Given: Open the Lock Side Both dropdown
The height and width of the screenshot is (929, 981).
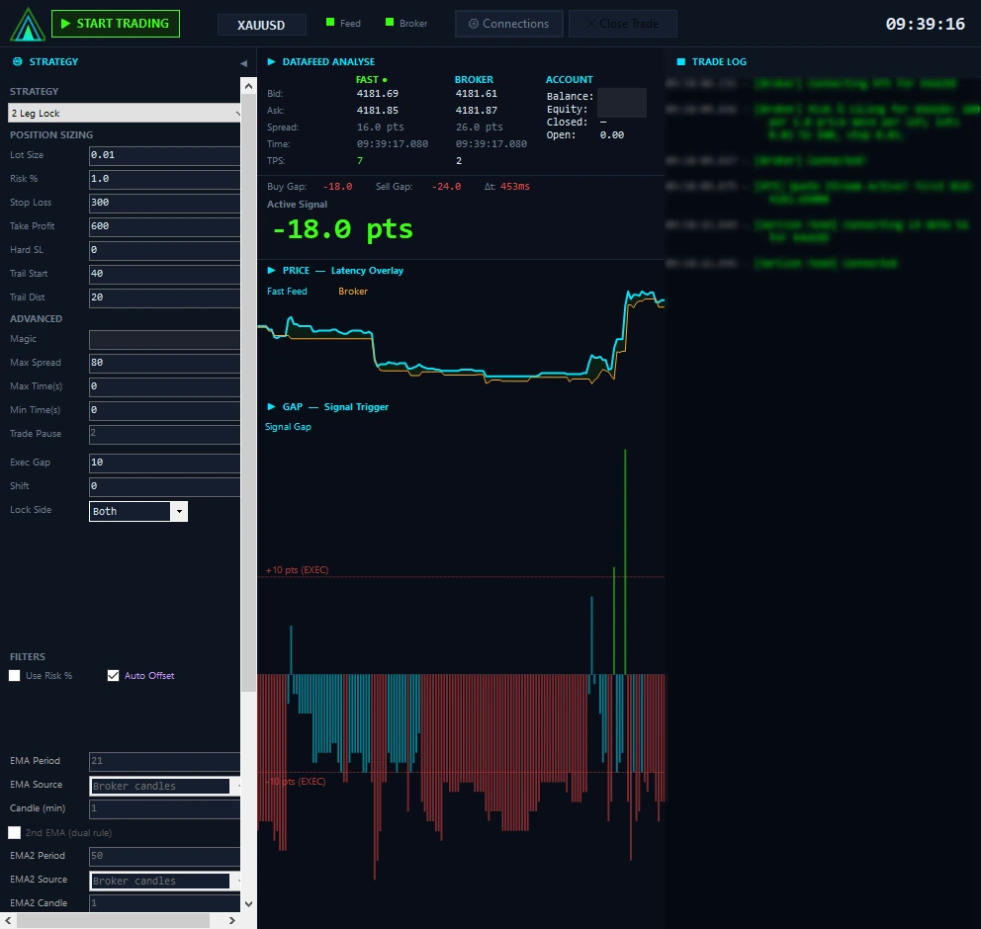Looking at the screenshot, I should tap(138, 511).
